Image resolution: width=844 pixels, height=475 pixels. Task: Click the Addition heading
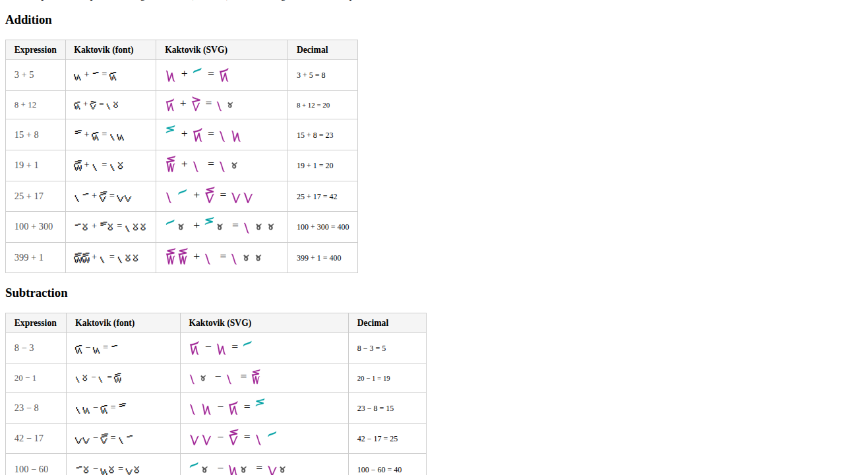click(28, 20)
